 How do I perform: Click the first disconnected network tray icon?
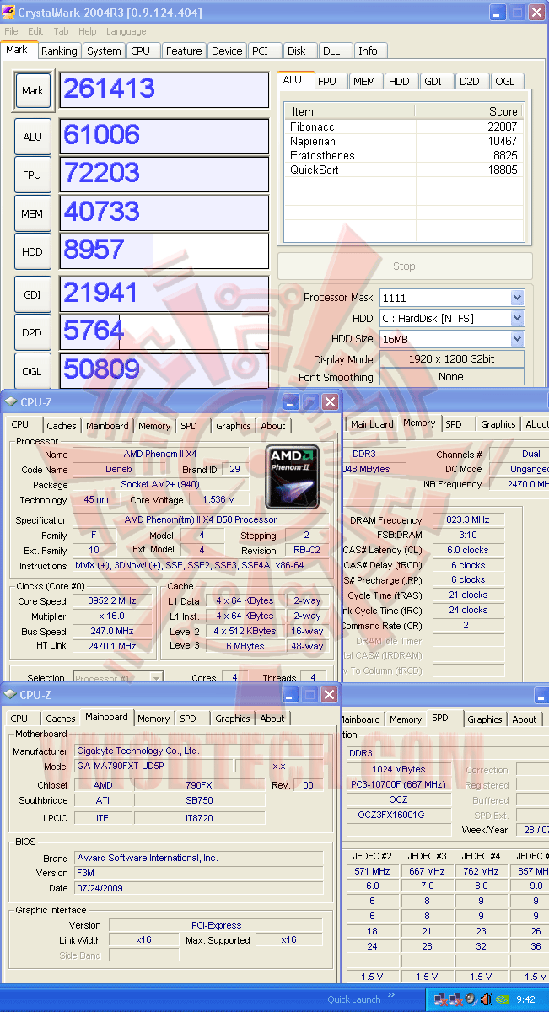pyautogui.click(x=442, y=999)
